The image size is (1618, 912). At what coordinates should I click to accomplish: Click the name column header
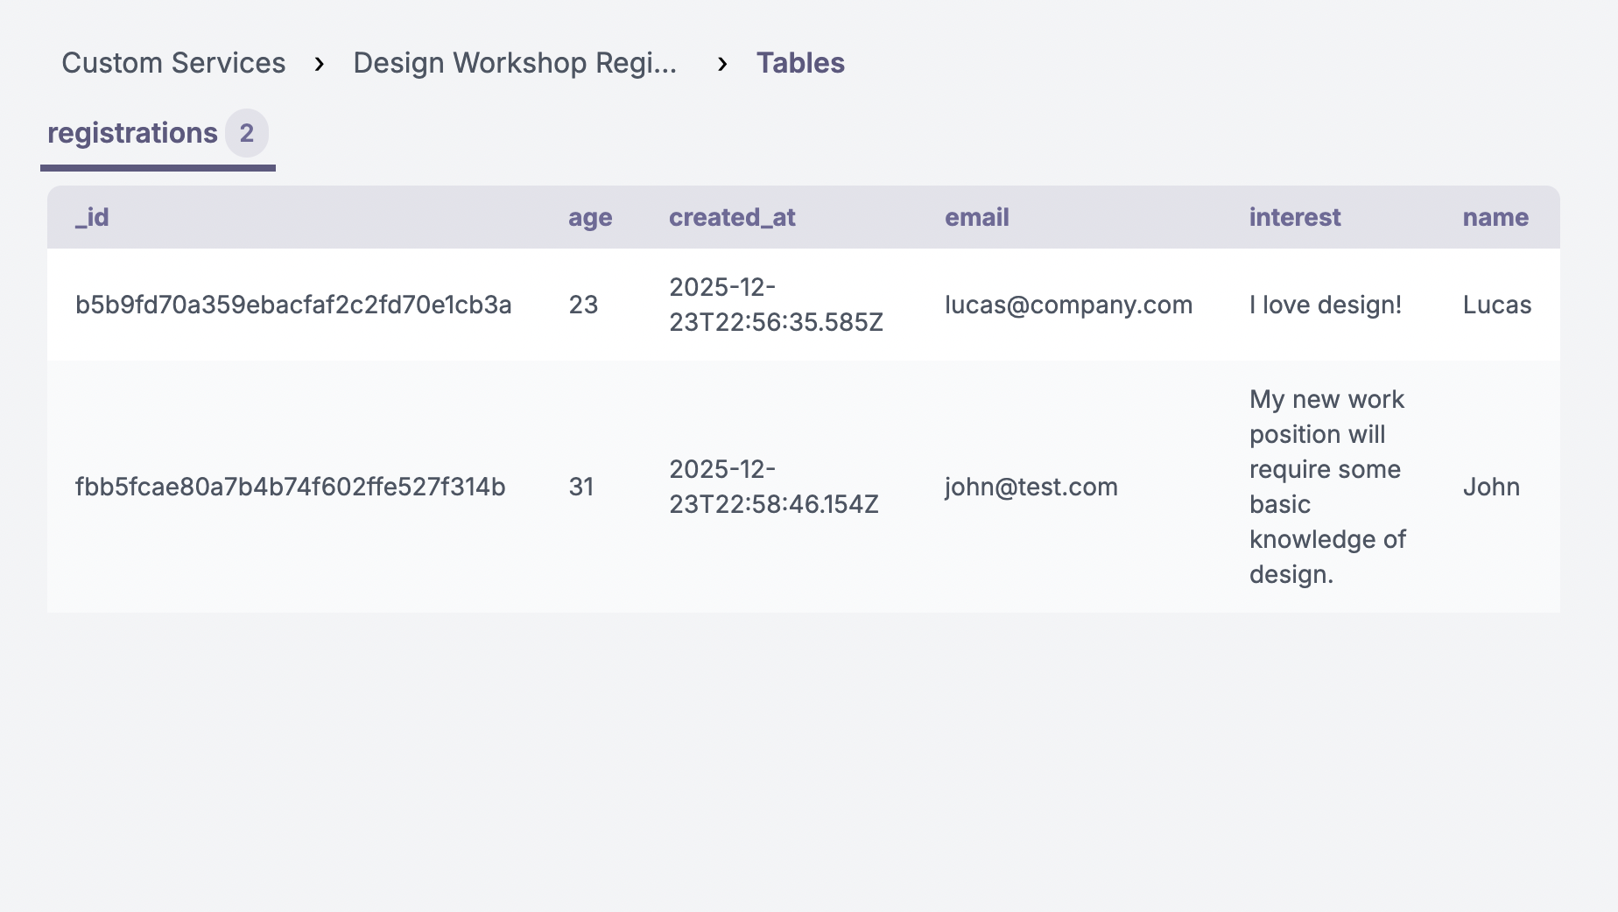pos(1494,217)
